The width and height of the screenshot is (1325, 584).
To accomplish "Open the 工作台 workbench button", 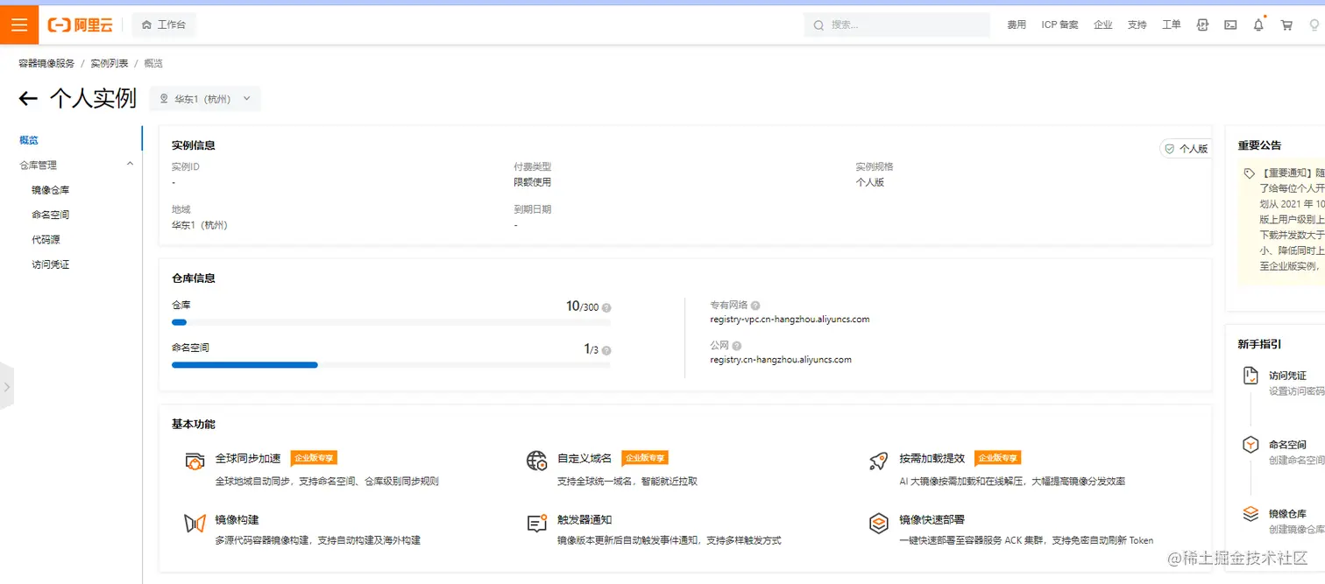I will 164,25.
